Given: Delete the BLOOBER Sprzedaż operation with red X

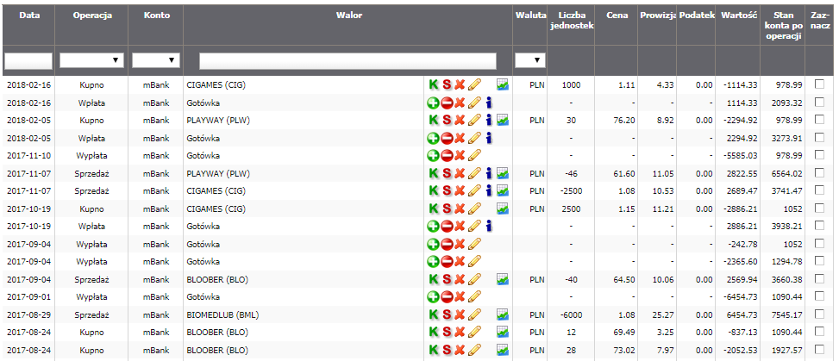Looking at the screenshot, I should 460,278.
